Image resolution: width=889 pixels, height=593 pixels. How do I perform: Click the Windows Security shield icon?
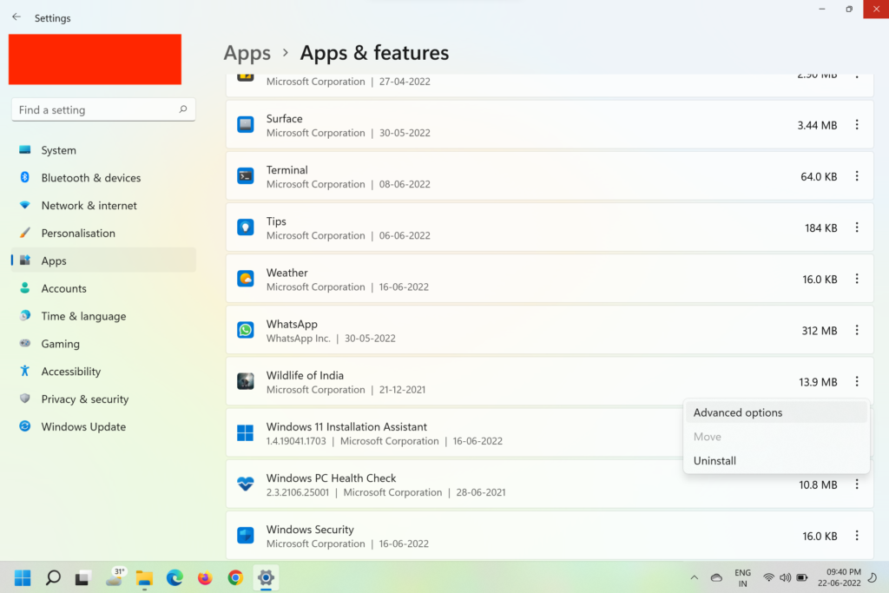tap(246, 536)
